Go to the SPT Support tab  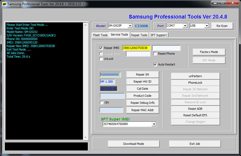tap(159, 35)
